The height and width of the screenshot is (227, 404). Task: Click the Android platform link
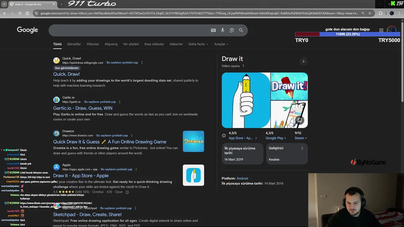[242, 178]
